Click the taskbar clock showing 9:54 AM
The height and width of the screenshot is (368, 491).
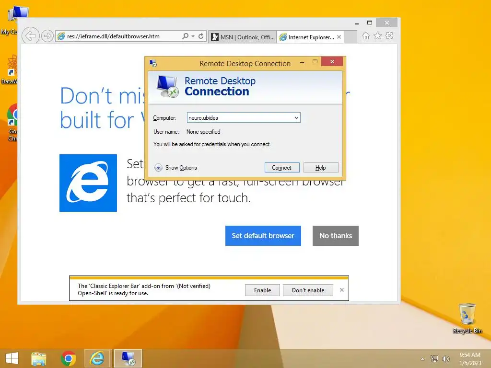[x=470, y=358]
